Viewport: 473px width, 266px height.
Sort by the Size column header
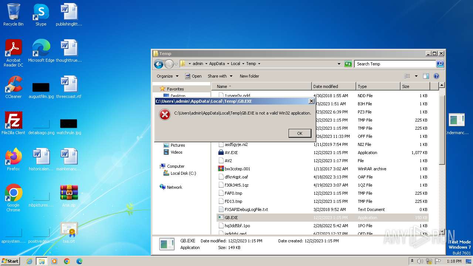tap(415, 86)
